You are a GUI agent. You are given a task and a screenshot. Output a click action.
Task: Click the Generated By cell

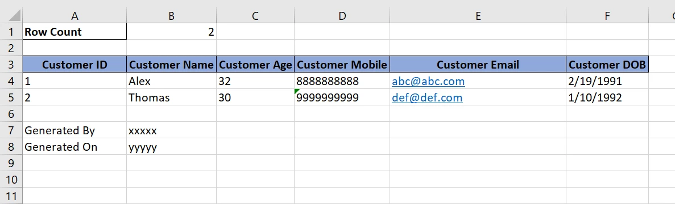[x=74, y=130]
